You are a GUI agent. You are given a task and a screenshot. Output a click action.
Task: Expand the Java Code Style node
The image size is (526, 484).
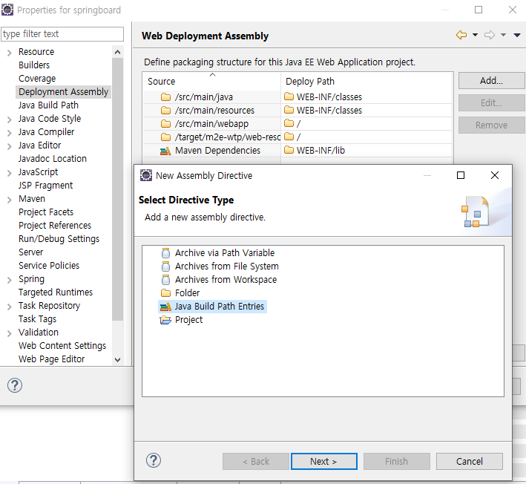[10, 120]
